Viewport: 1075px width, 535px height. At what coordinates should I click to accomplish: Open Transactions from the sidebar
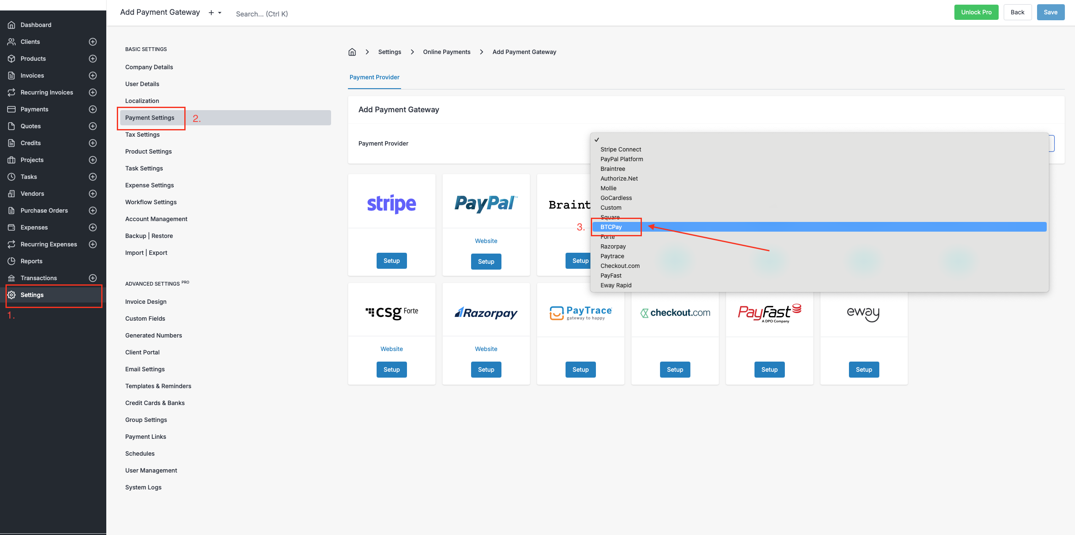click(x=38, y=278)
